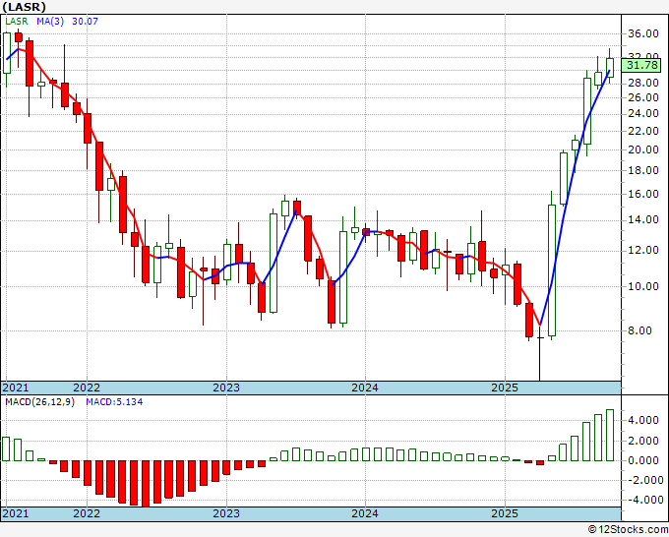
Task: Click the 2023 label on MACD time axis
Action: click(226, 513)
